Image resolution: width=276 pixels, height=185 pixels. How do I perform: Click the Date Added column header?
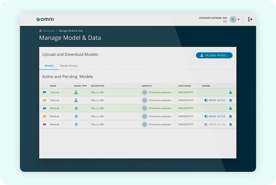coord(185,86)
